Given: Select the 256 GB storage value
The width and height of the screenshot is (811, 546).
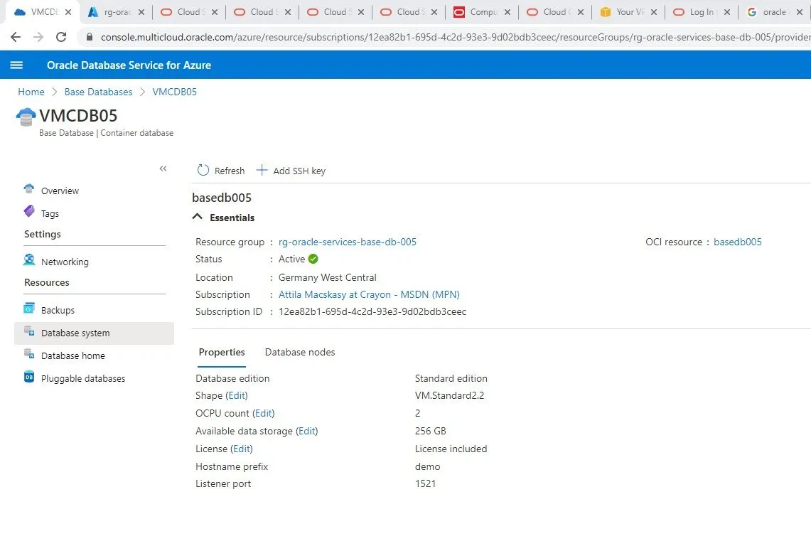Looking at the screenshot, I should tap(430, 431).
